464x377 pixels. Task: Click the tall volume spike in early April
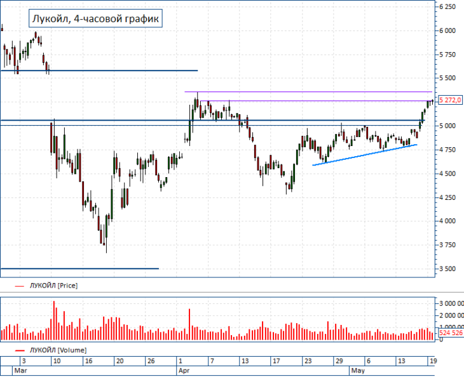(189, 324)
